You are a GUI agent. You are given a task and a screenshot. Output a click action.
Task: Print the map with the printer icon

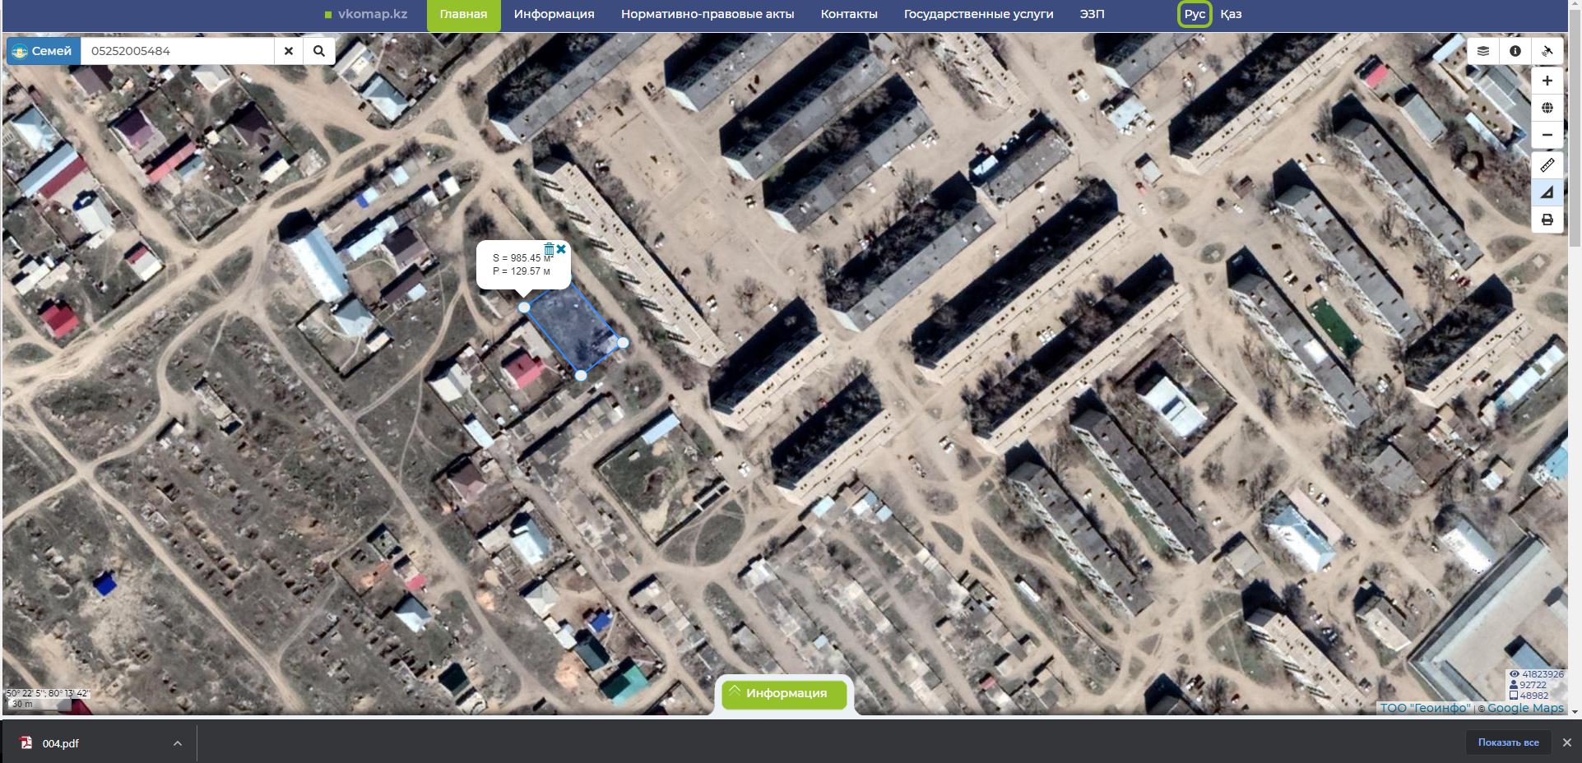(x=1547, y=220)
